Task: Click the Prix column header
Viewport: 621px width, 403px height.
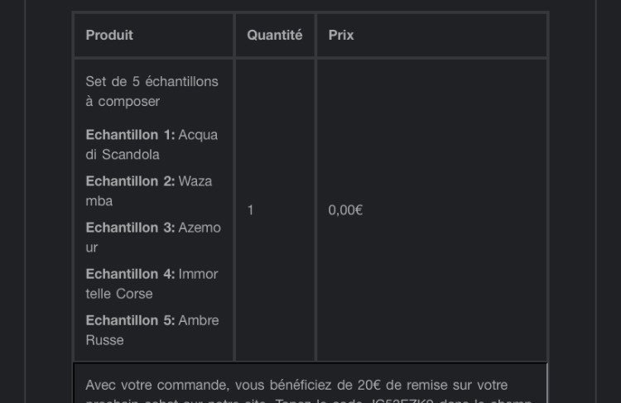Action: click(x=341, y=36)
